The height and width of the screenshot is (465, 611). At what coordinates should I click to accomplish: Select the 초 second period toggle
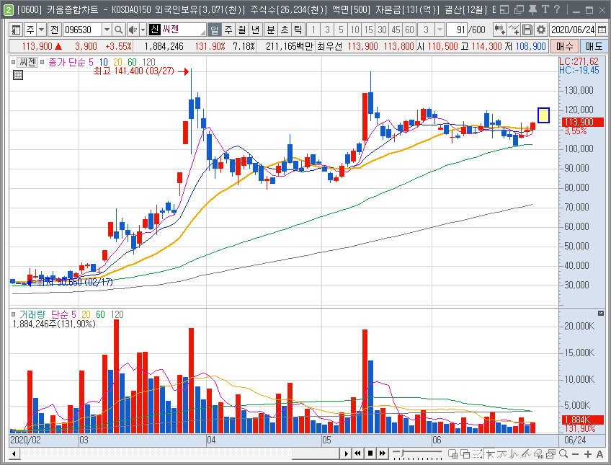coord(285,30)
